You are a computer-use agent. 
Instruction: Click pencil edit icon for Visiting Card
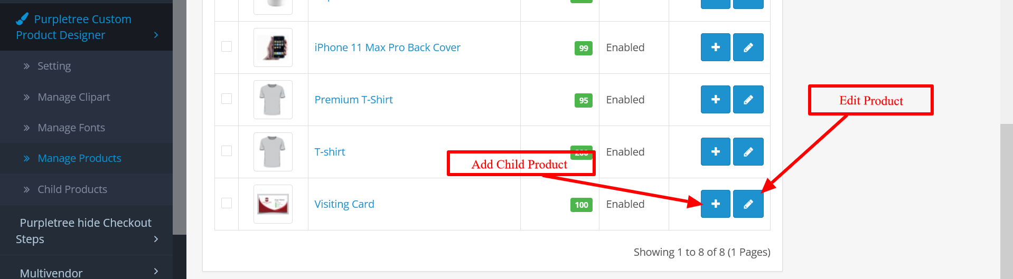(748, 204)
